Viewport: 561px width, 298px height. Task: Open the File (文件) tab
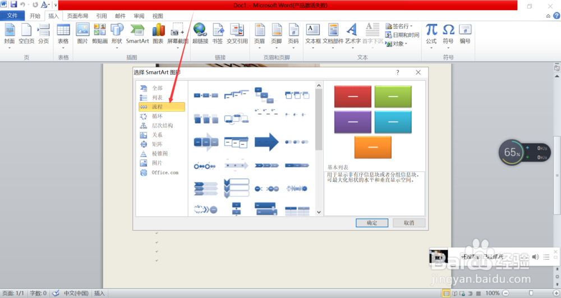pyautogui.click(x=12, y=16)
